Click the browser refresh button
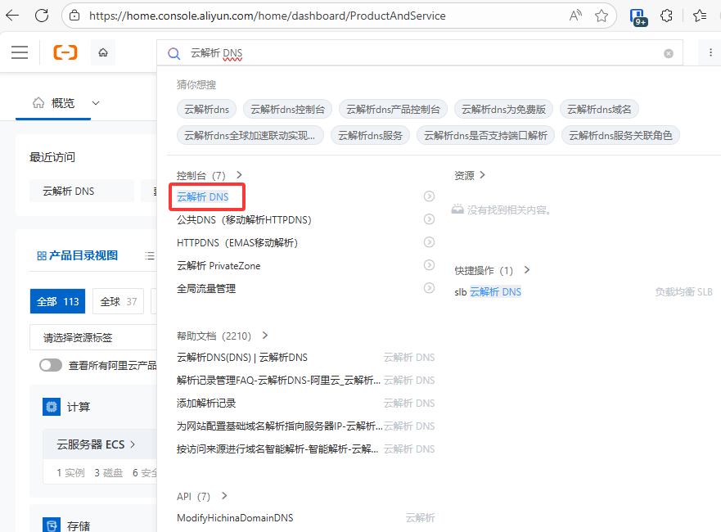721x532 pixels. click(43, 16)
